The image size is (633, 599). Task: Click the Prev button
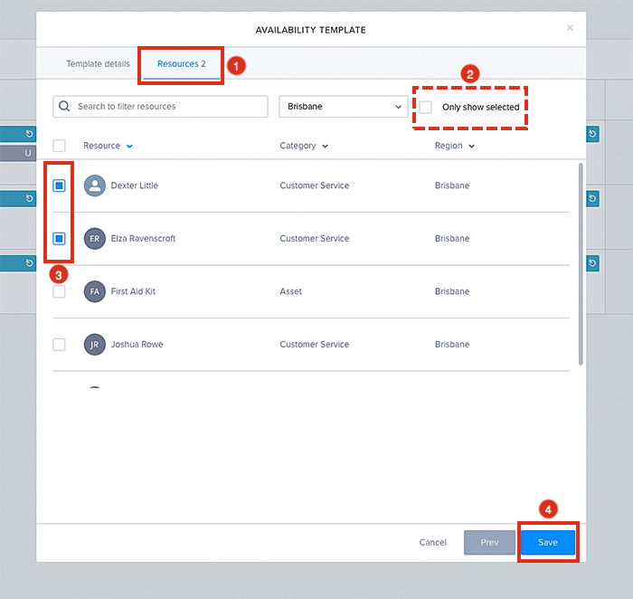(x=489, y=542)
